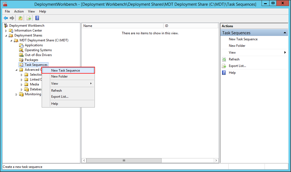Choose New Task Sequence from context menu
291x172 pixels.
(65, 70)
